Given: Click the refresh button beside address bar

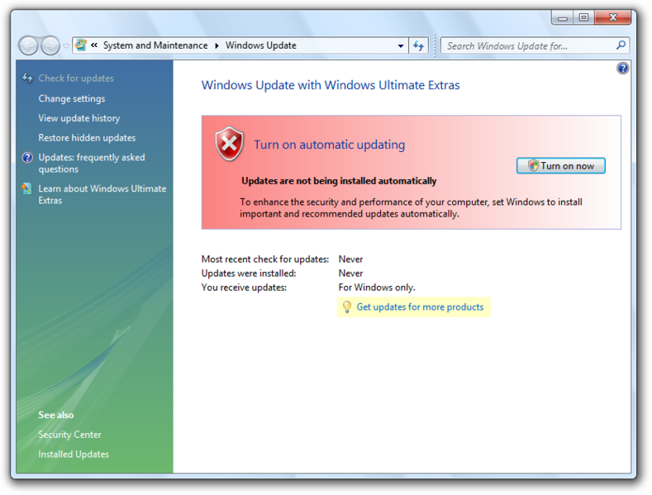Looking at the screenshot, I should coord(418,45).
